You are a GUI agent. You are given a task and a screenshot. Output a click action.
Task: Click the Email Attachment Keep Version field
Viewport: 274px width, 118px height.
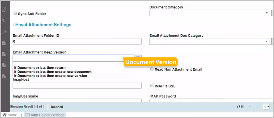point(73,58)
